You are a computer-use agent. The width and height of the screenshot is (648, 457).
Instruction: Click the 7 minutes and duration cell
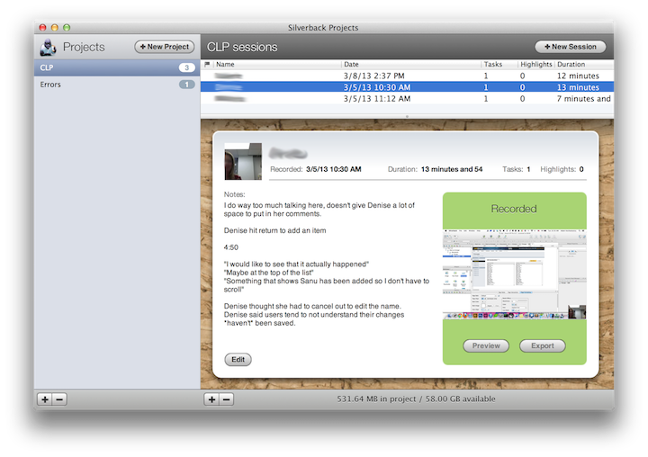point(583,99)
